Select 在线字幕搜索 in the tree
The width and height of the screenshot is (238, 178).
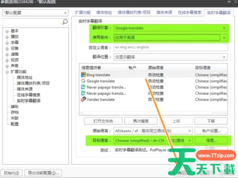28,95
